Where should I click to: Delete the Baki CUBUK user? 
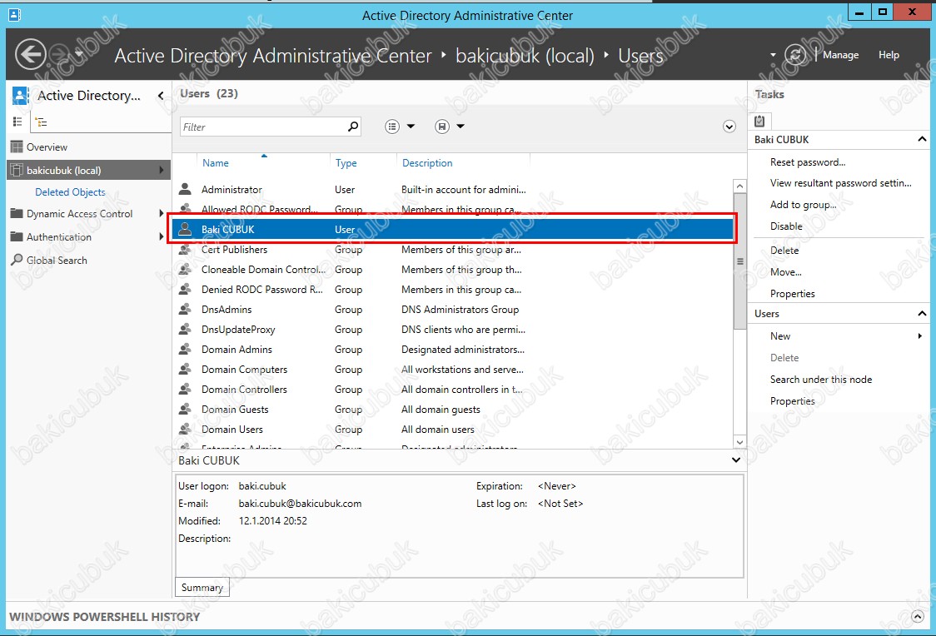point(784,251)
